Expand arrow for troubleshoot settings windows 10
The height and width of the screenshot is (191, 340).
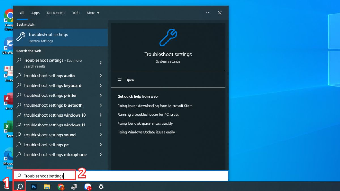[x=101, y=115]
